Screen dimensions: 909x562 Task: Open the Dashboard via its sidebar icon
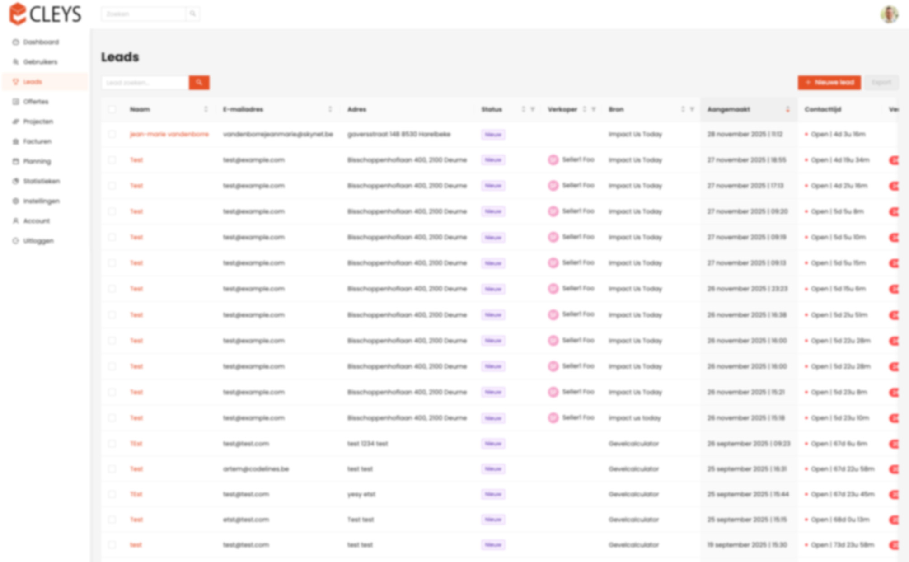[17, 42]
